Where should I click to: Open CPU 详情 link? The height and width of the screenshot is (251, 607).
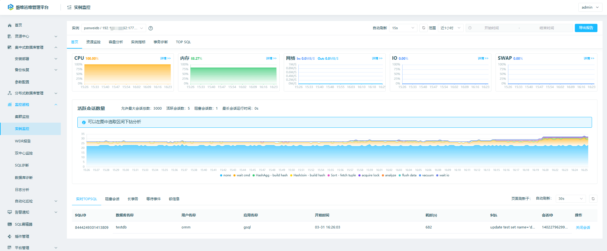(165, 58)
